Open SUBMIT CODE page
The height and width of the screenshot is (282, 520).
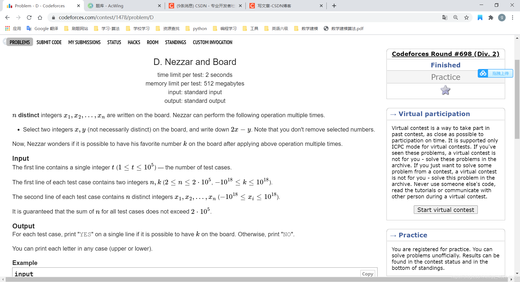pyautogui.click(x=49, y=42)
